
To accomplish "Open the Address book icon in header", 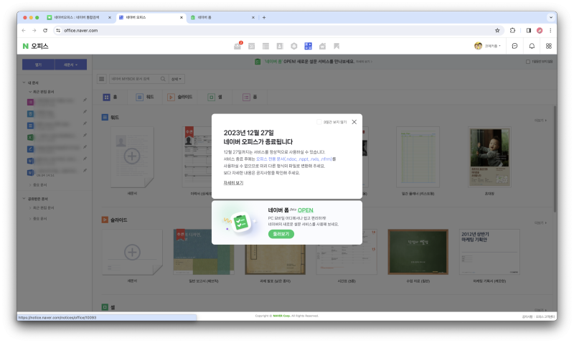I will click(x=280, y=46).
